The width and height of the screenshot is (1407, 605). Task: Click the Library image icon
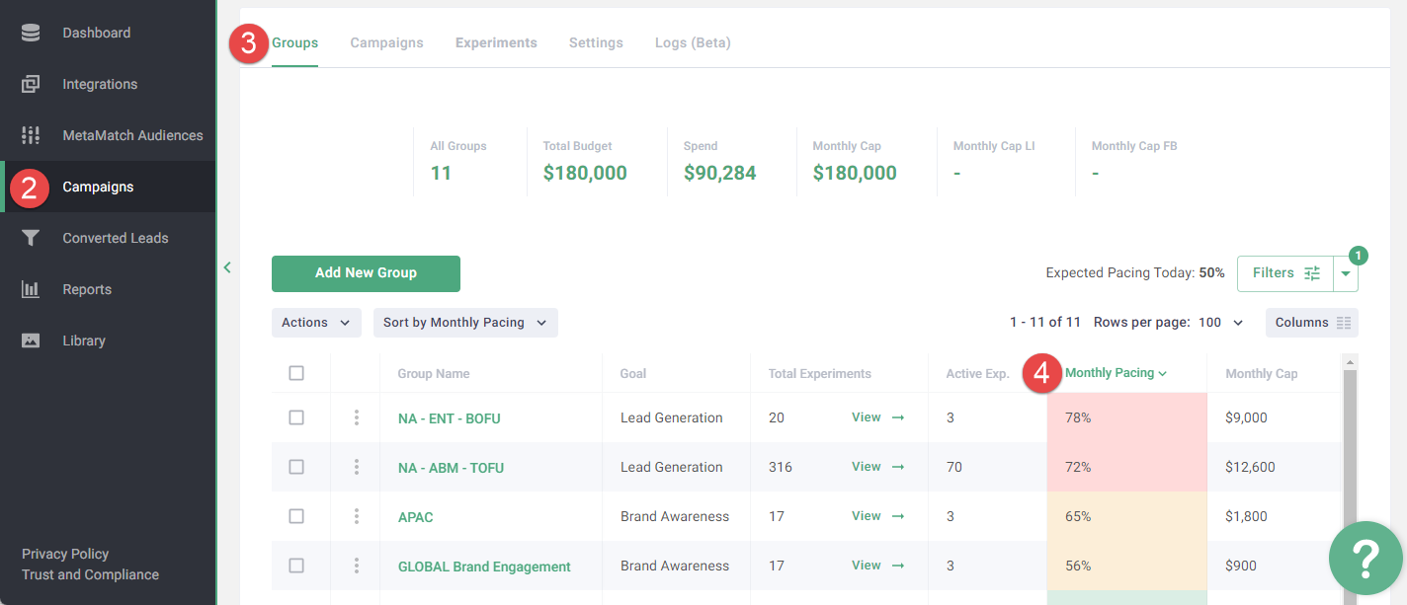31,340
